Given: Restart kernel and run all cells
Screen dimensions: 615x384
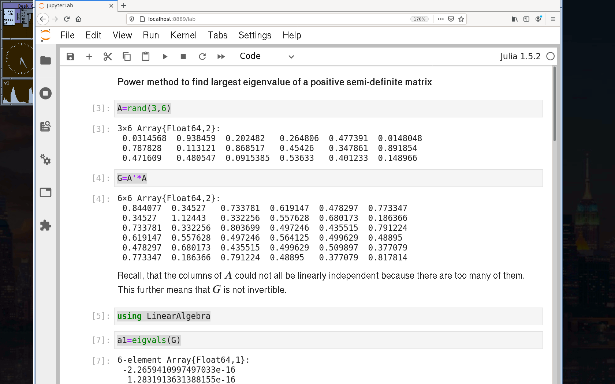Looking at the screenshot, I should tap(221, 57).
